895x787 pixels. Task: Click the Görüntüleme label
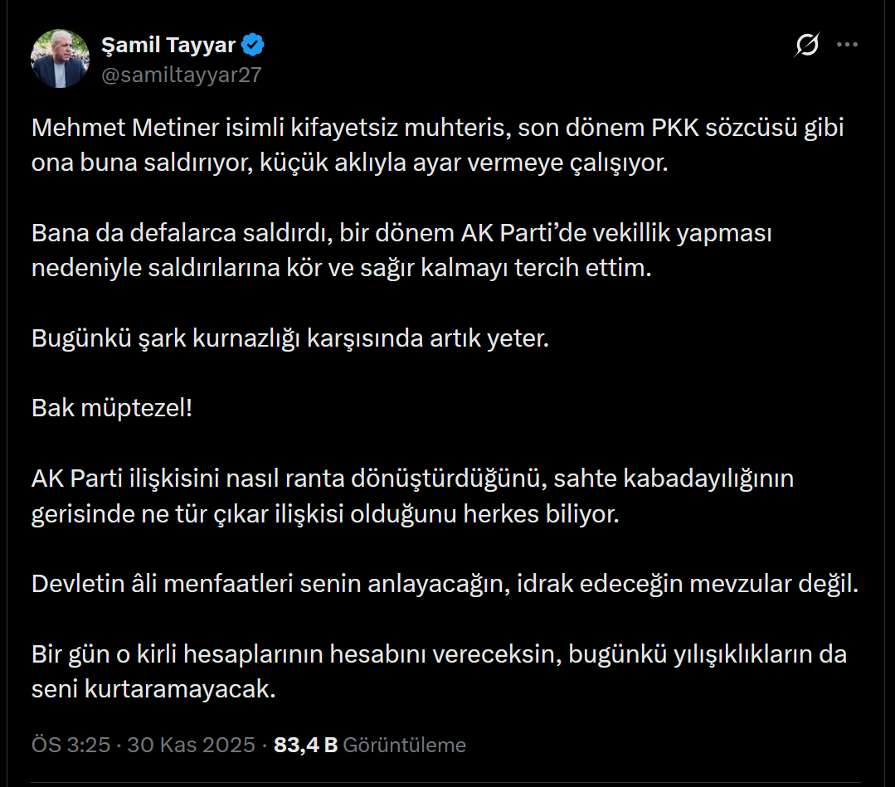click(404, 745)
